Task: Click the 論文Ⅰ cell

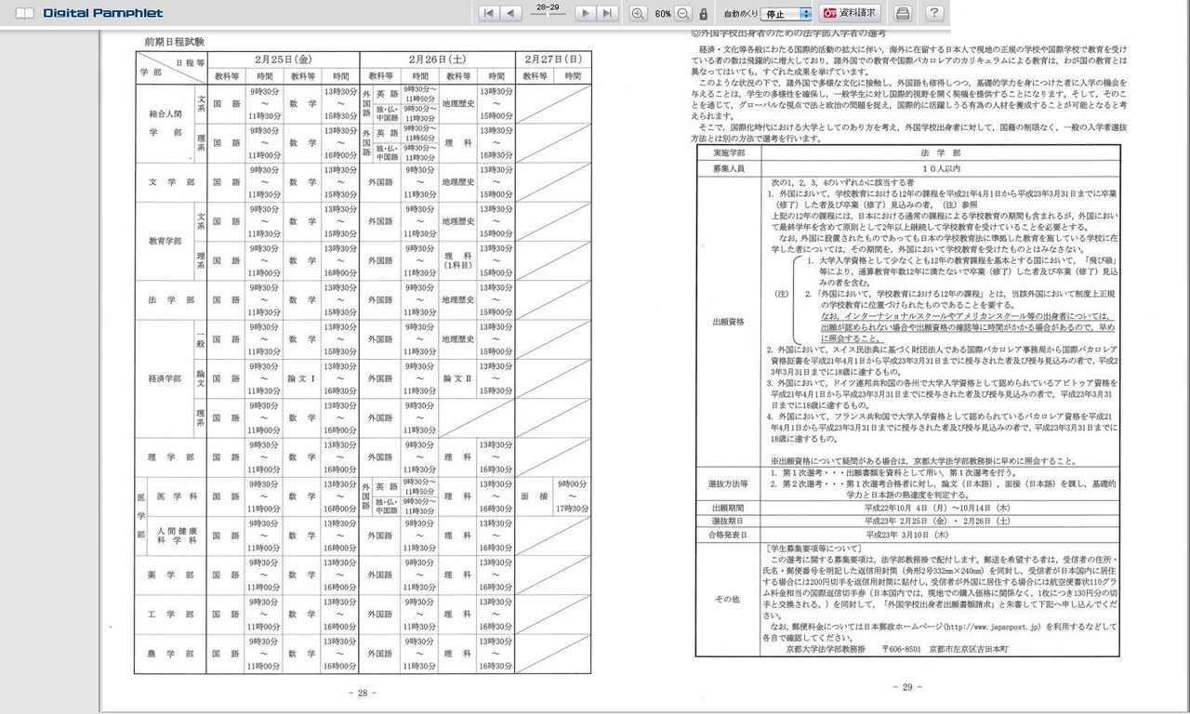Action: point(302,379)
